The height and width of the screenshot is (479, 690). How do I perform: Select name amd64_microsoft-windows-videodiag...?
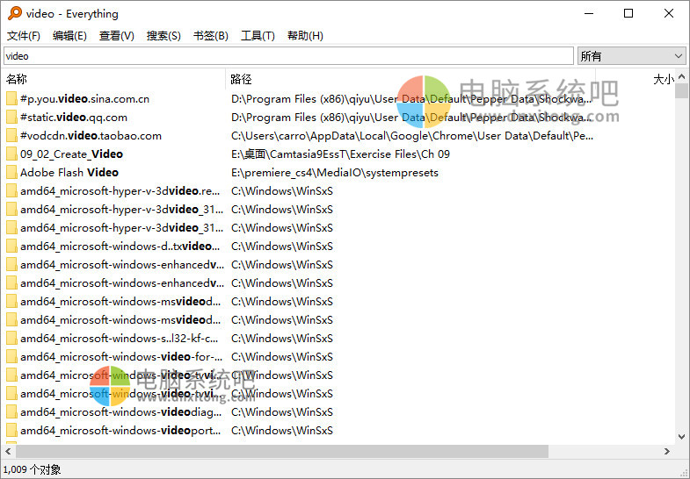click(121, 412)
